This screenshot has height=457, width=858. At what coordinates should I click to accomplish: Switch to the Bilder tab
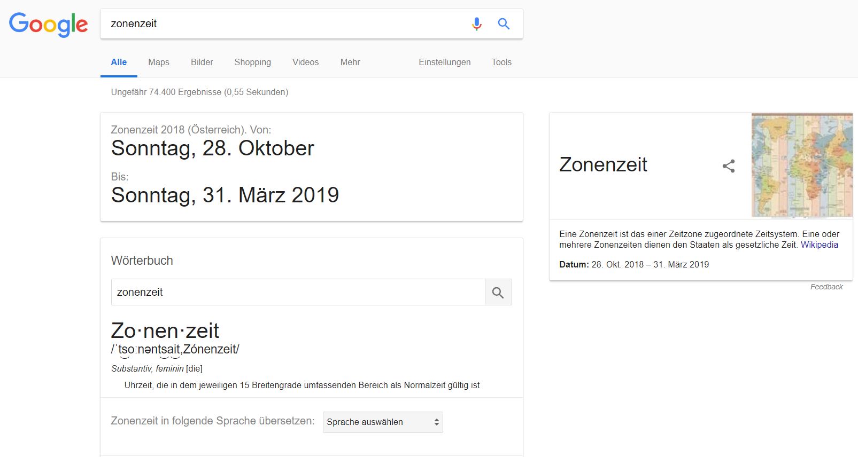(x=202, y=62)
